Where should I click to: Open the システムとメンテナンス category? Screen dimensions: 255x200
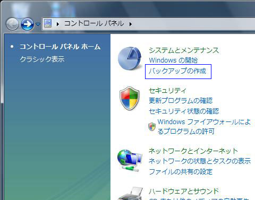click(x=184, y=50)
